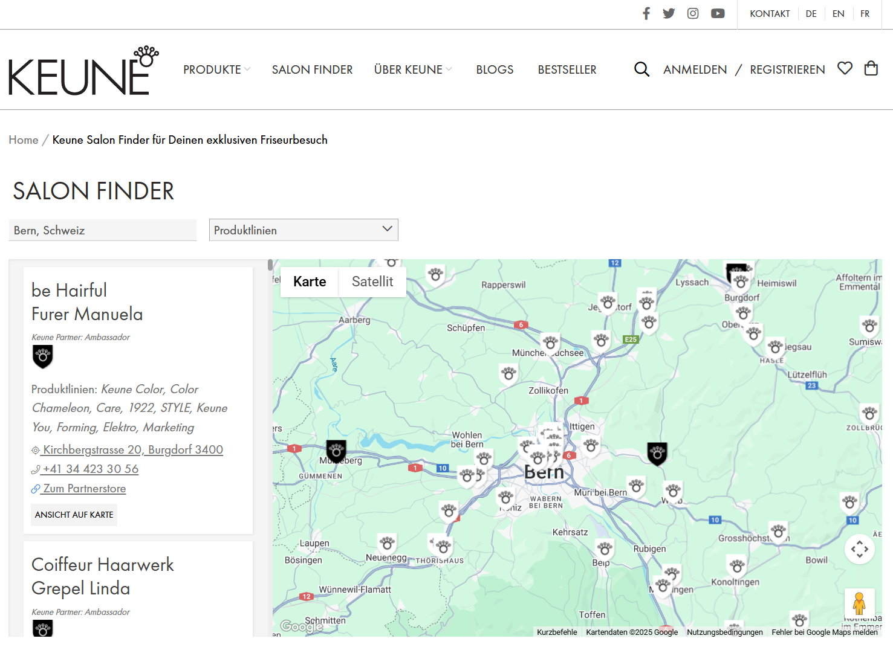This screenshot has height=653, width=893.
Task: Open the shopping bag icon
Action: click(871, 68)
